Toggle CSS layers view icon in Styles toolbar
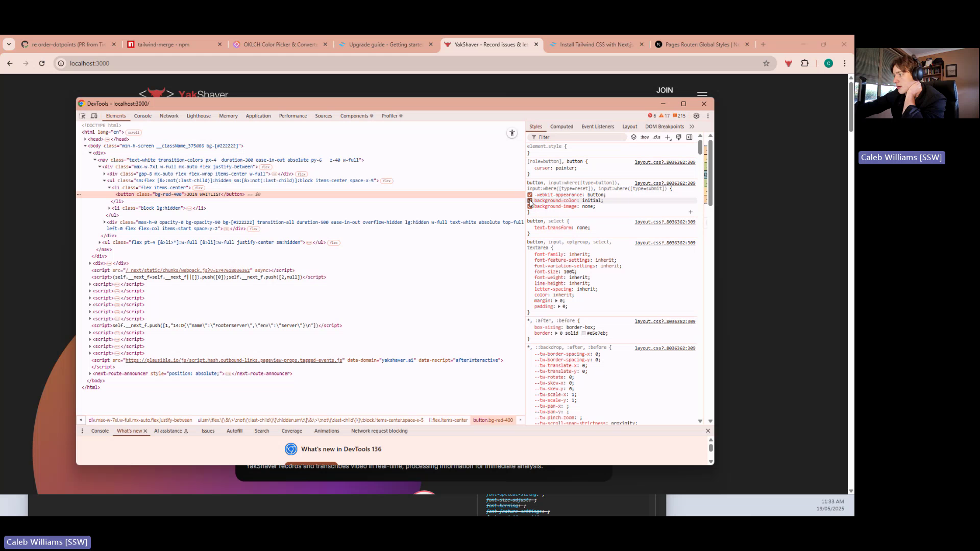Viewport: 980px width, 551px height. 633,137
